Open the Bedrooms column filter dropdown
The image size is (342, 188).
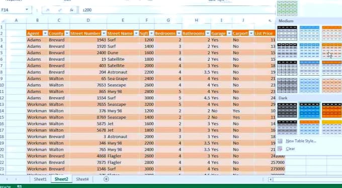coord(179,34)
